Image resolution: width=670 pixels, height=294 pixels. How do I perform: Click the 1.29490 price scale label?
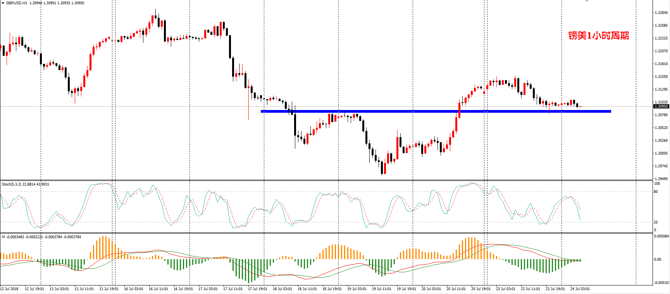coord(661,179)
